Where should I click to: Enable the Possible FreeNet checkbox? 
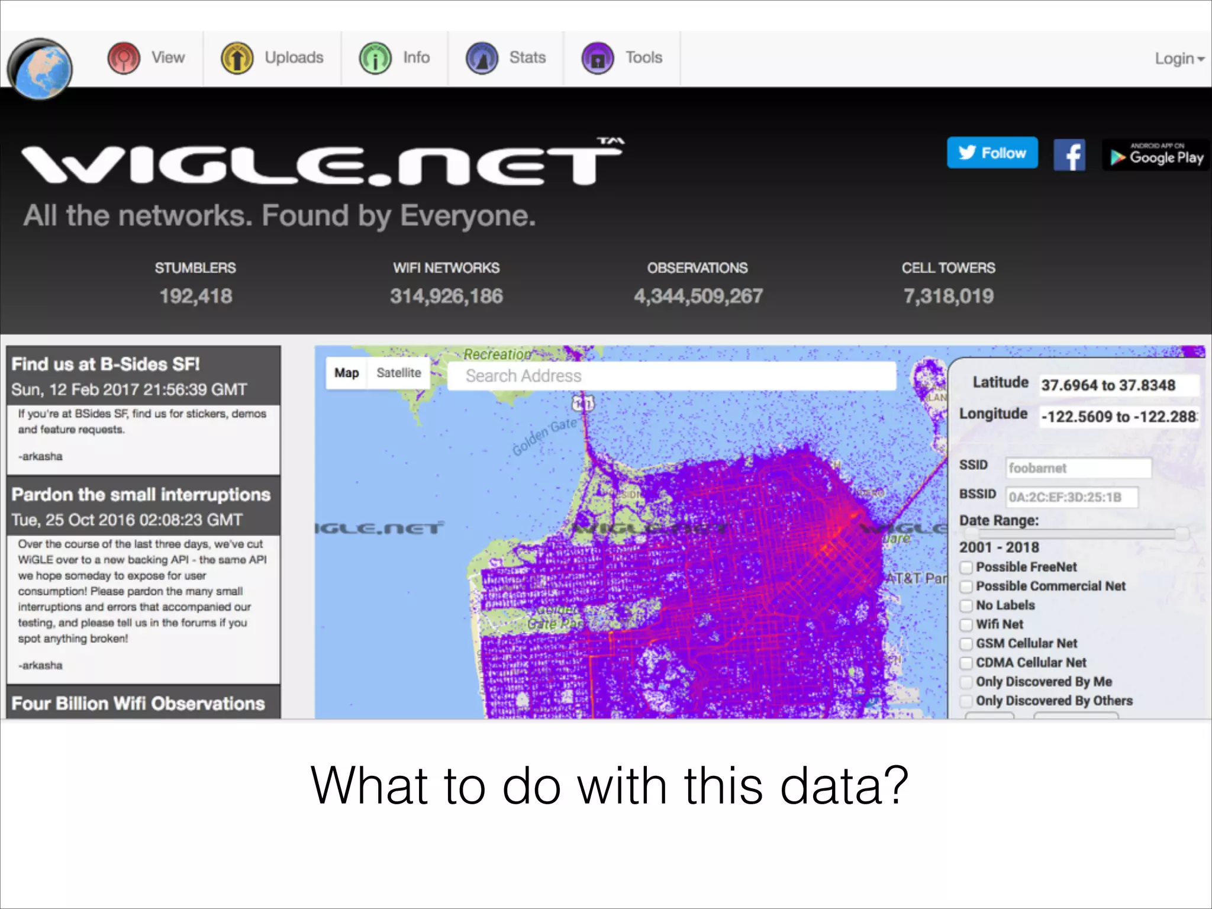coord(966,568)
